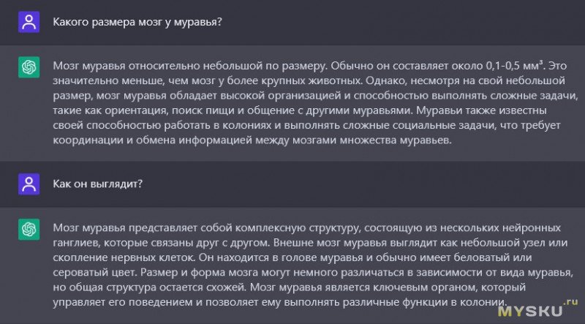
Task: Click the line starting "значительно меньше, чем мозг"
Action: pyautogui.click(x=309, y=81)
